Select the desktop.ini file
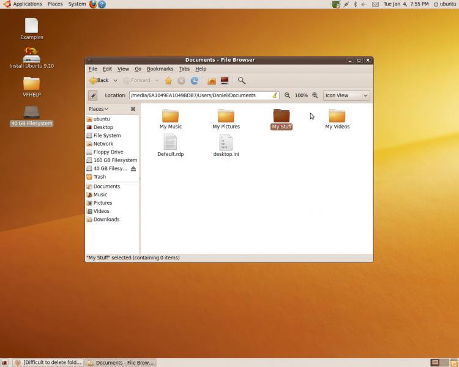Viewport: 459px width, 367px height. 226,146
